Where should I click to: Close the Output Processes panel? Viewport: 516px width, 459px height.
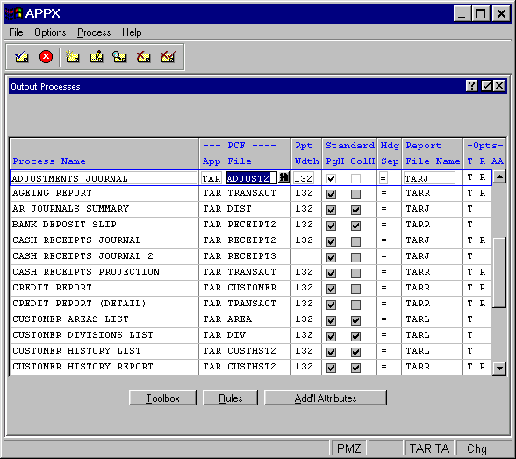coord(499,86)
